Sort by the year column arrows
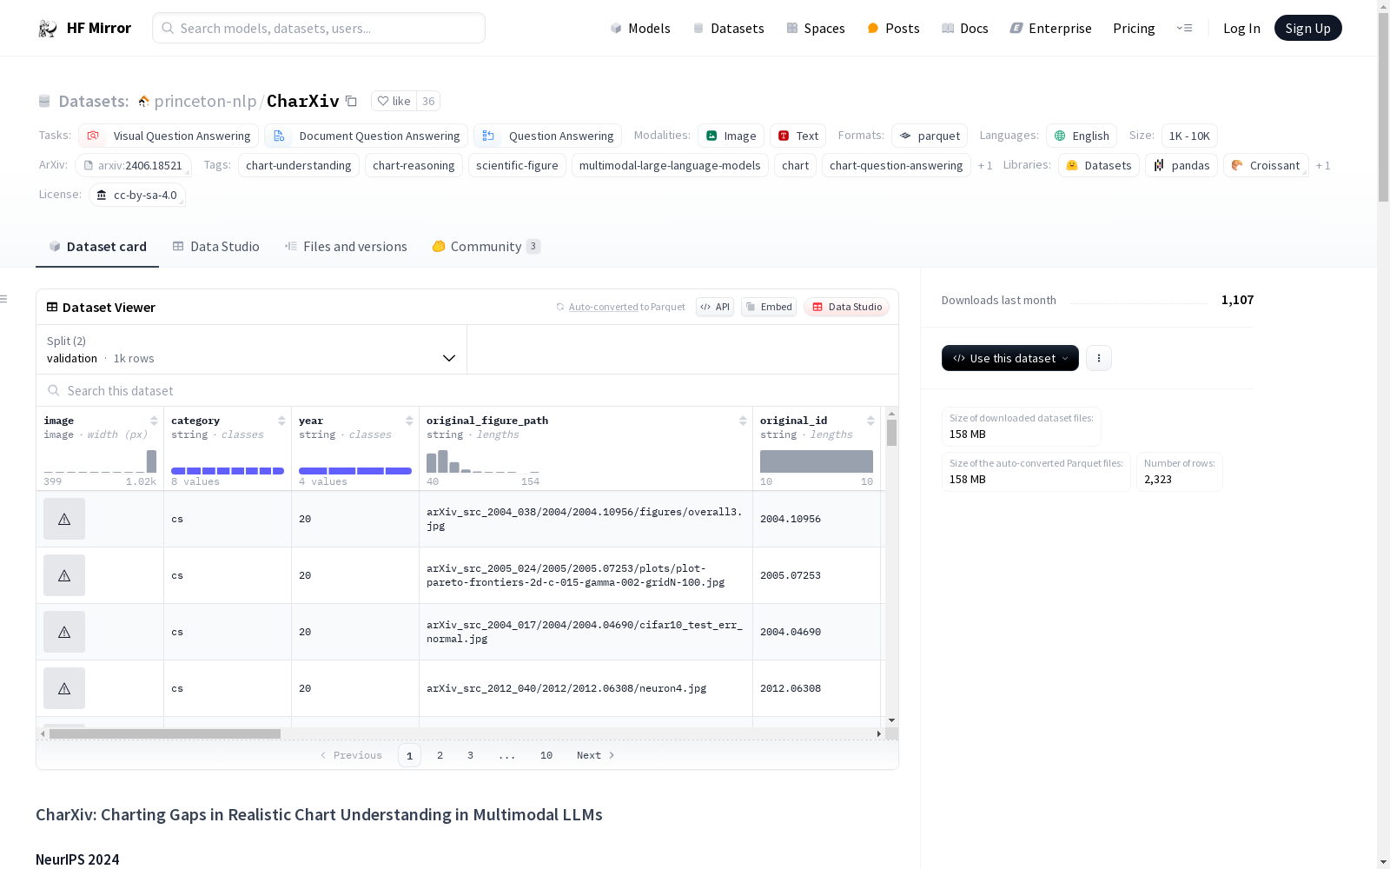Screen dimensions: 1390x869 coord(409,421)
